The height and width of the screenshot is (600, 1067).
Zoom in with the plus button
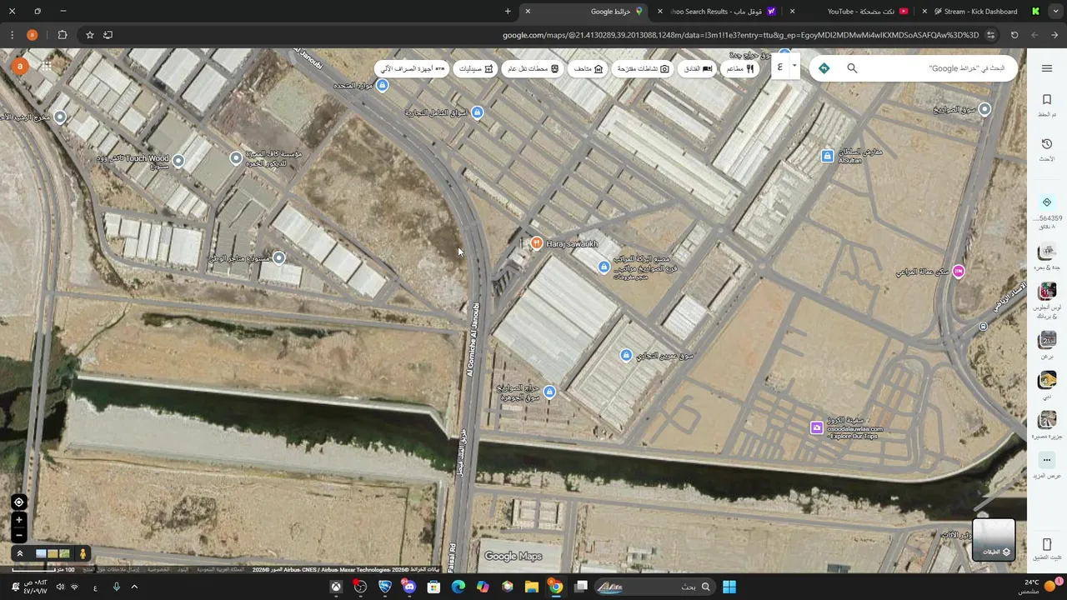click(18, 520)
